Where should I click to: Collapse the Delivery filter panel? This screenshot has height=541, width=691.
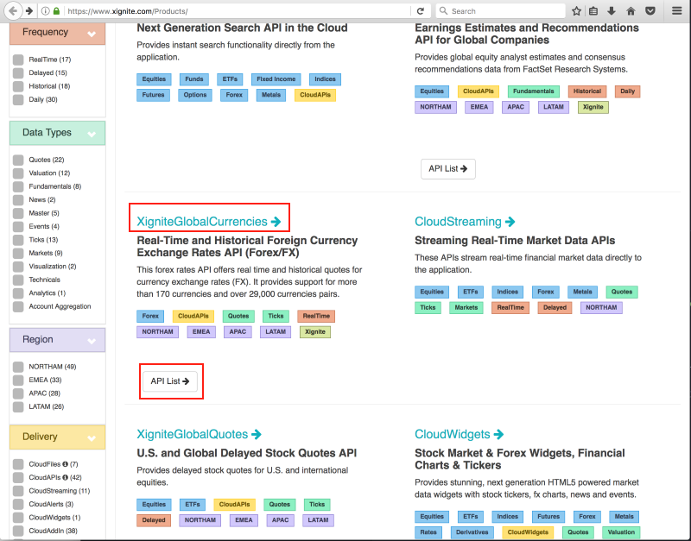(92, 438)
